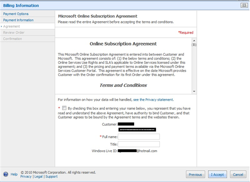Click the '*Required' note
Screen dimensions: 250x182
coord(185,33)
